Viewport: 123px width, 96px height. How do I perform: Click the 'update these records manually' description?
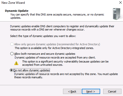[x=66, y=75]
